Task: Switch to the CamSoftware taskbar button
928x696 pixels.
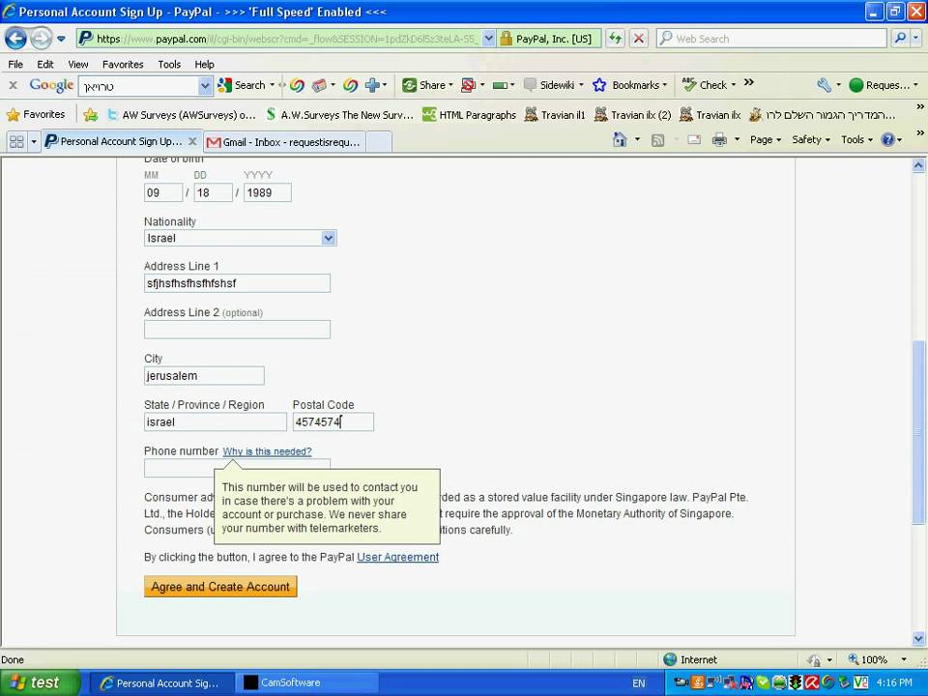Action: pos(306,682)
